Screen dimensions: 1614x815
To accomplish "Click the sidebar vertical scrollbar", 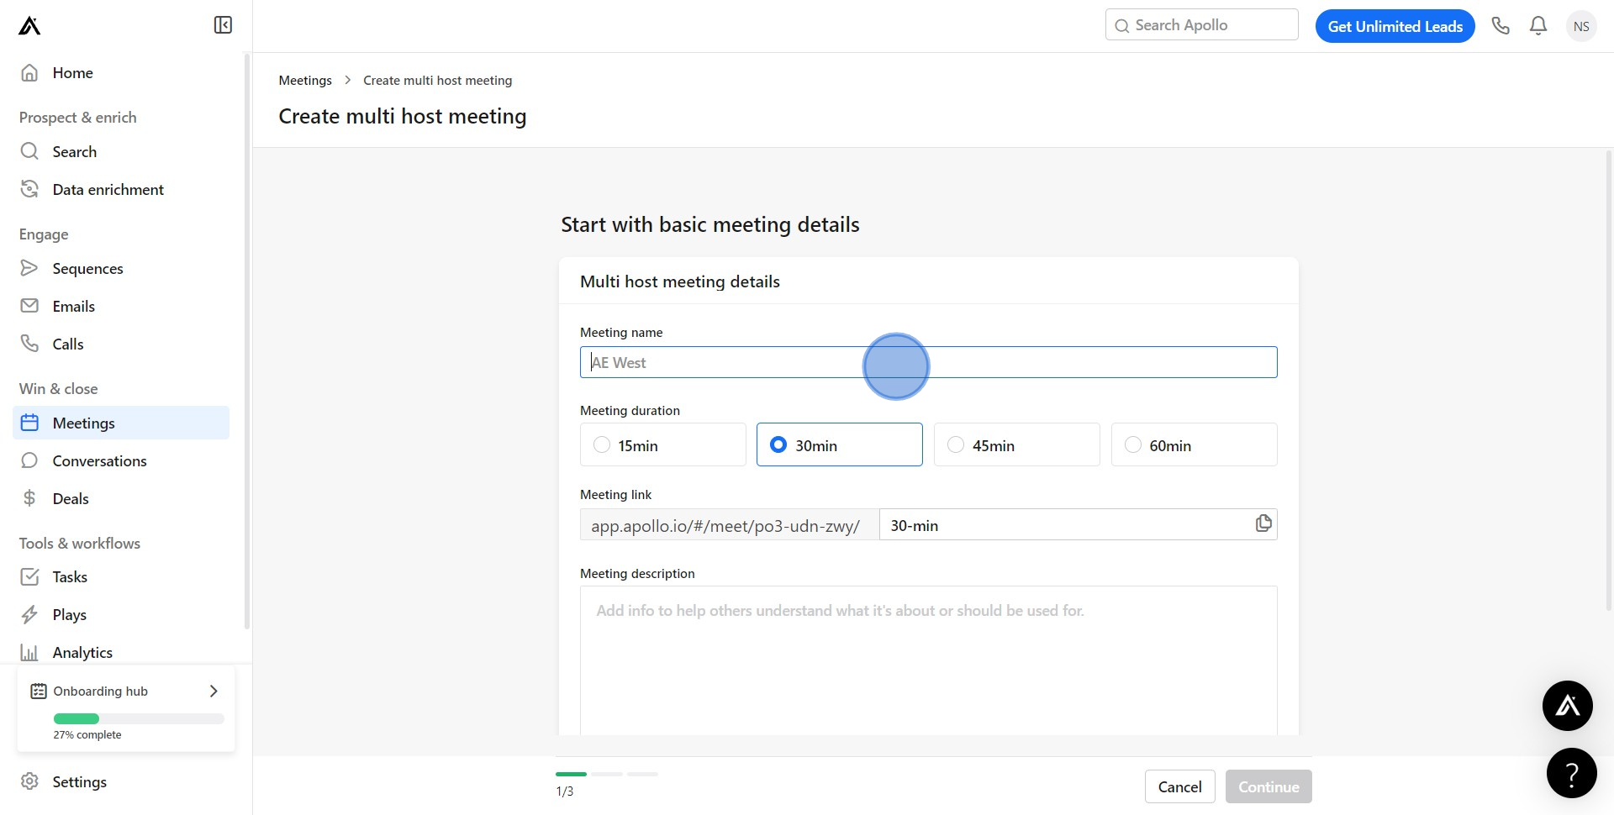I will [x=247, y=340].
